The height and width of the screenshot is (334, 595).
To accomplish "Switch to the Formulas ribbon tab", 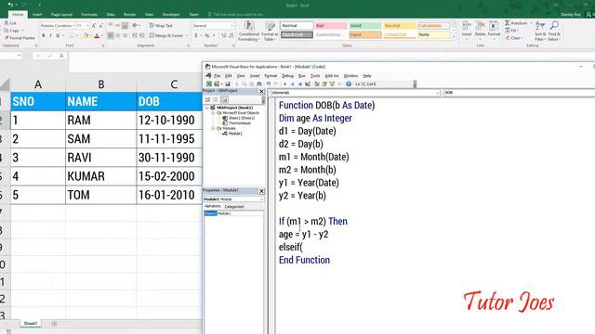I will (x=89, y=15).
